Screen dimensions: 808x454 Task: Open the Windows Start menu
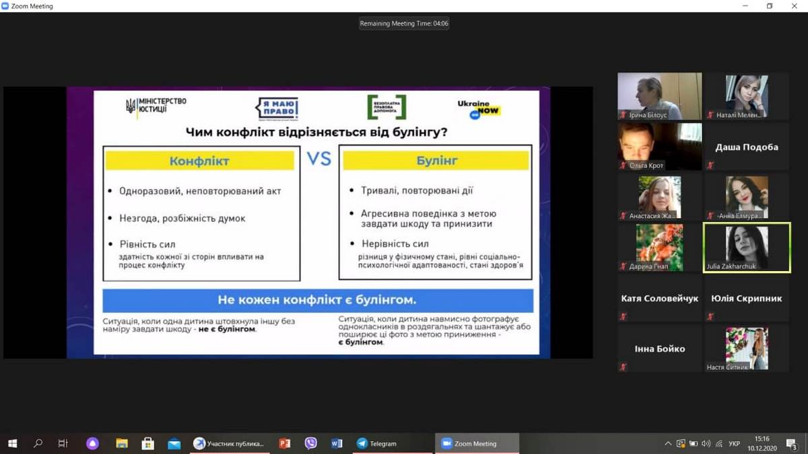pos(12,443)
